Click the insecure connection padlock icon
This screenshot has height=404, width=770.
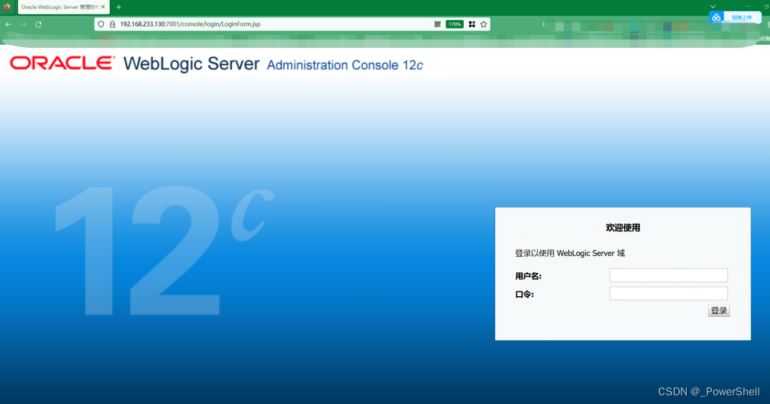112,24
